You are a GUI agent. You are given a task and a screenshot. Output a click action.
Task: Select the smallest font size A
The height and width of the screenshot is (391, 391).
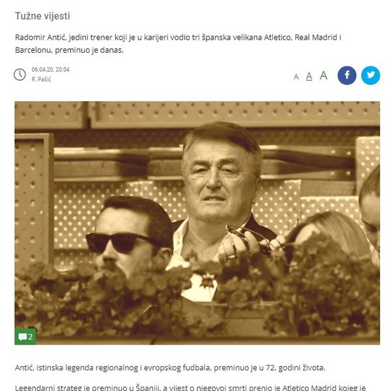click(296, 77)
